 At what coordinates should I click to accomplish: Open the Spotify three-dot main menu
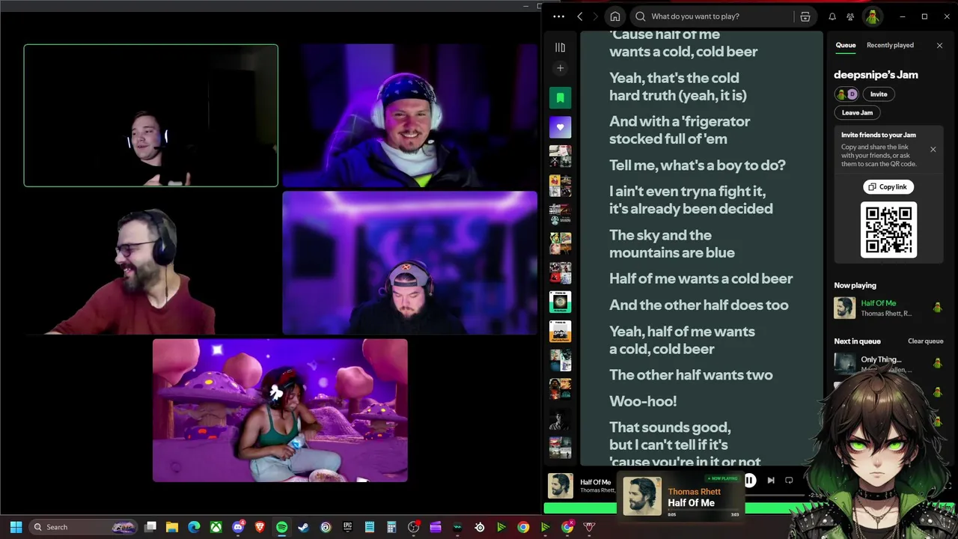[x=558, y=16]
